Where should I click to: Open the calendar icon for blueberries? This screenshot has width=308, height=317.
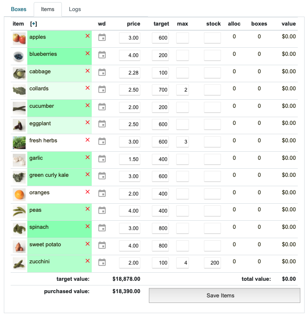click(102, 55)
